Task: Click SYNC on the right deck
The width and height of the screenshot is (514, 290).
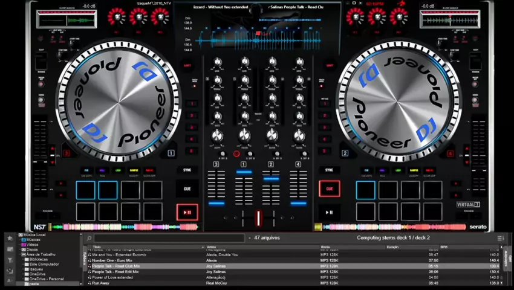Action: click(329, 170)
